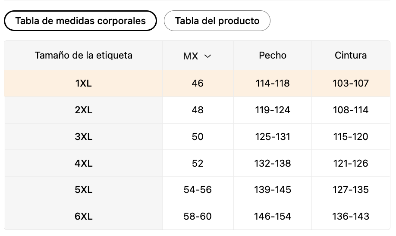The height and width of the screenshot is (236, 396).
Task: Select the 1XL size row
Action: 197,83
